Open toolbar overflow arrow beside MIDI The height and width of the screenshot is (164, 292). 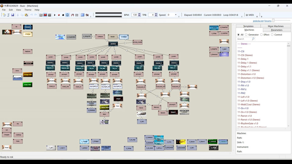click(257, 16)
